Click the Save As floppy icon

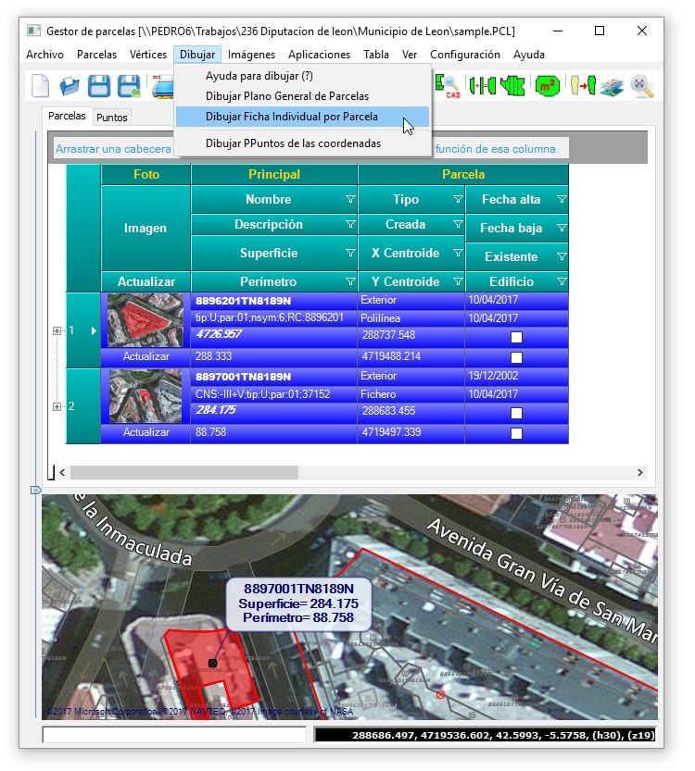(129, 86)
